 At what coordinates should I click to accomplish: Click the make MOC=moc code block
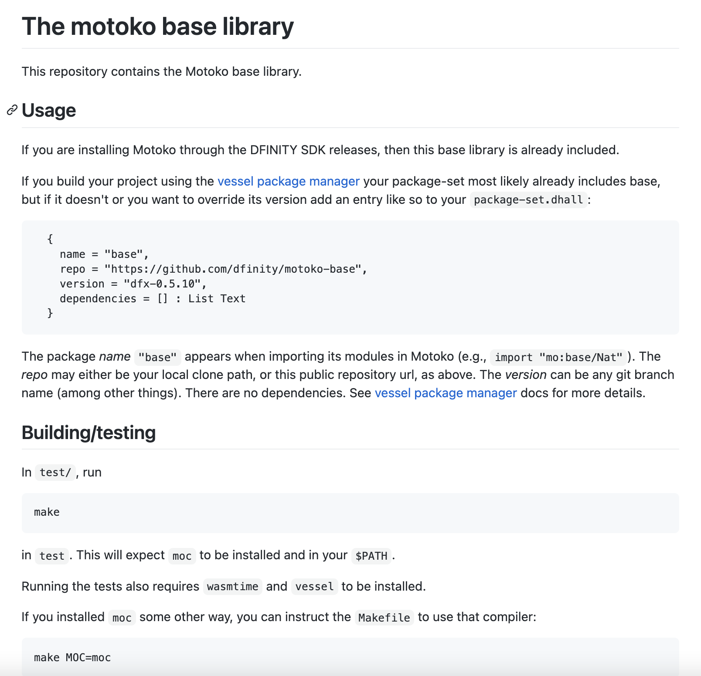[x=350, y=657]
